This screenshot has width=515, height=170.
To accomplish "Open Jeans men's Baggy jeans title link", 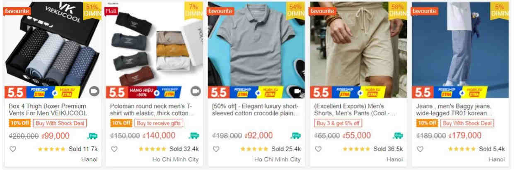I will tap(454, 110).
